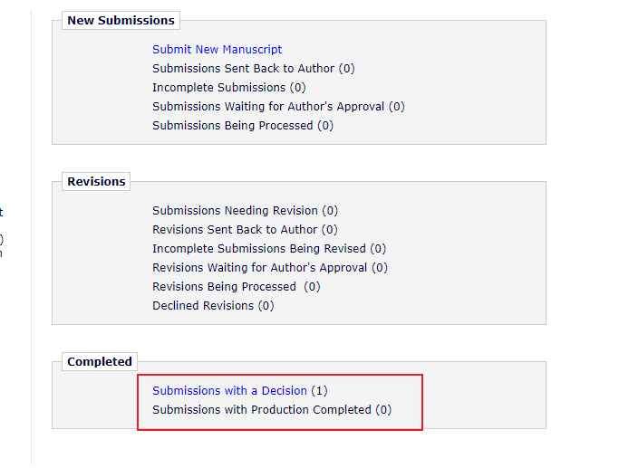Open Revisions Being Processed entry

[x=224, y=287]
